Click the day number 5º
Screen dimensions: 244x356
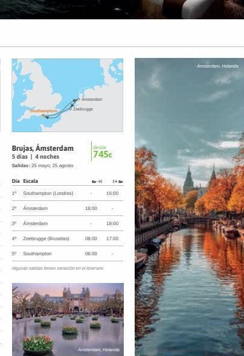coord(14,253)
